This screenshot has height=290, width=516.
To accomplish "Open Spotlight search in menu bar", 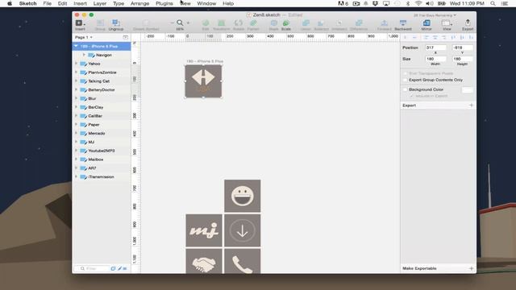I will [x=493, y=3].
